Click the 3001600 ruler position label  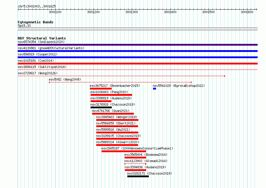pos(247,12)
